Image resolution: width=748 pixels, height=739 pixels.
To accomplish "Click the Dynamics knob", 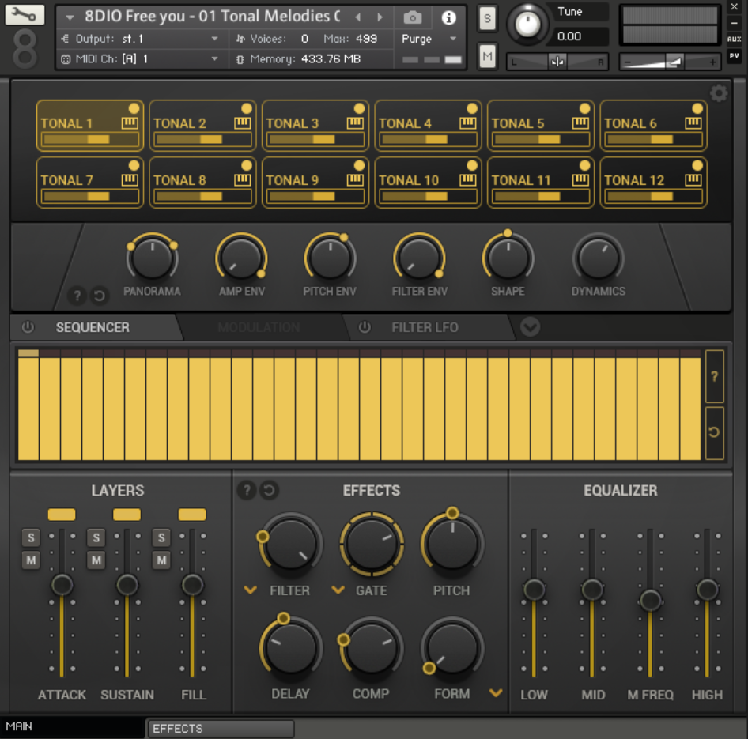I will click(598, 259).
